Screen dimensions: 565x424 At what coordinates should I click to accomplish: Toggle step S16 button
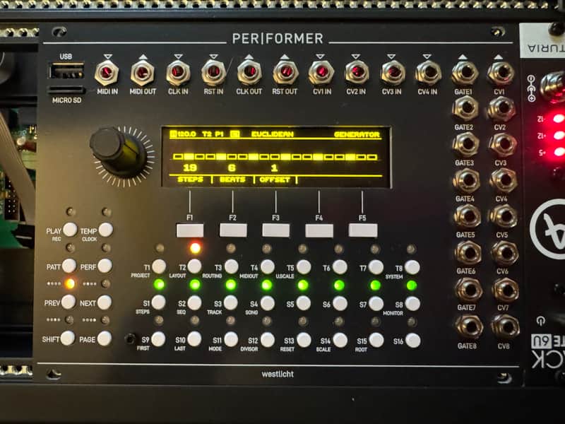[x=413, y=341]
